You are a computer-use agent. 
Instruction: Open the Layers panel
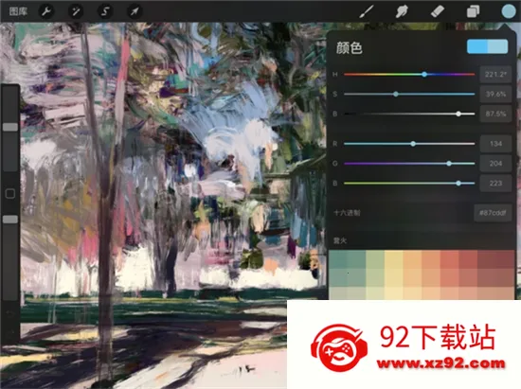tap(473, 11)
